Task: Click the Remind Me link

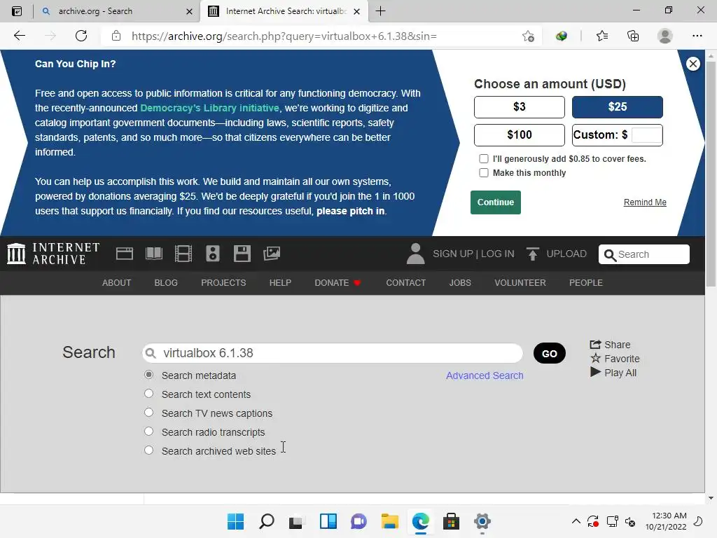Action: [x=645, y=202]
